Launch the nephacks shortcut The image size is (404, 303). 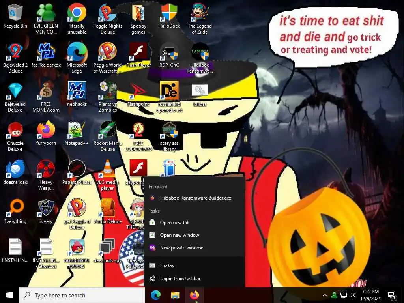pos(77,94)
